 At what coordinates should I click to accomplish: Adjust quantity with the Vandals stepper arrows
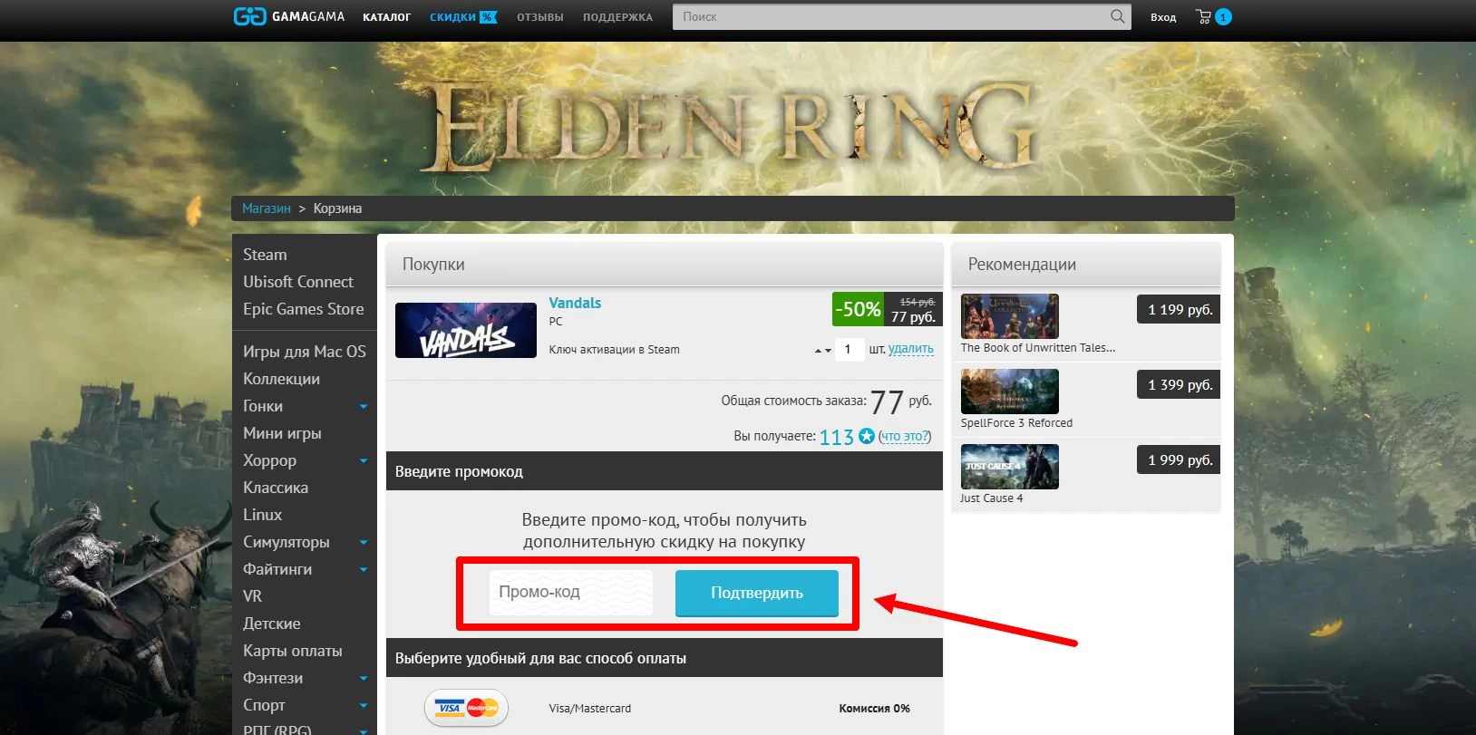tap(822, 350)
